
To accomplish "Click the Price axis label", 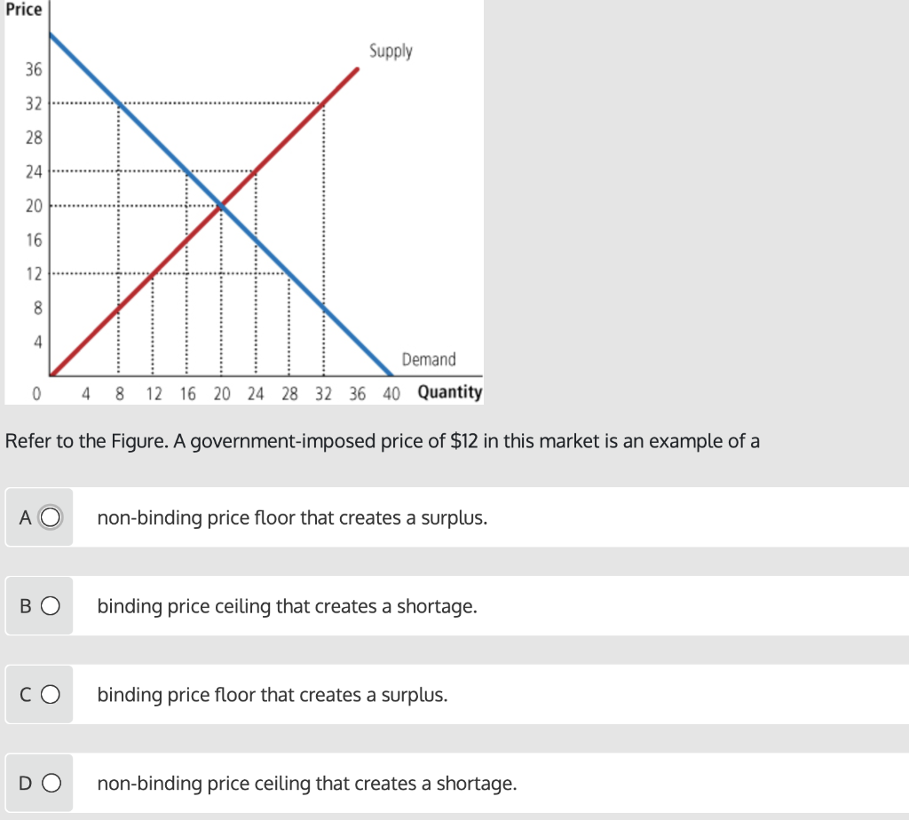I will pos(23,10).
